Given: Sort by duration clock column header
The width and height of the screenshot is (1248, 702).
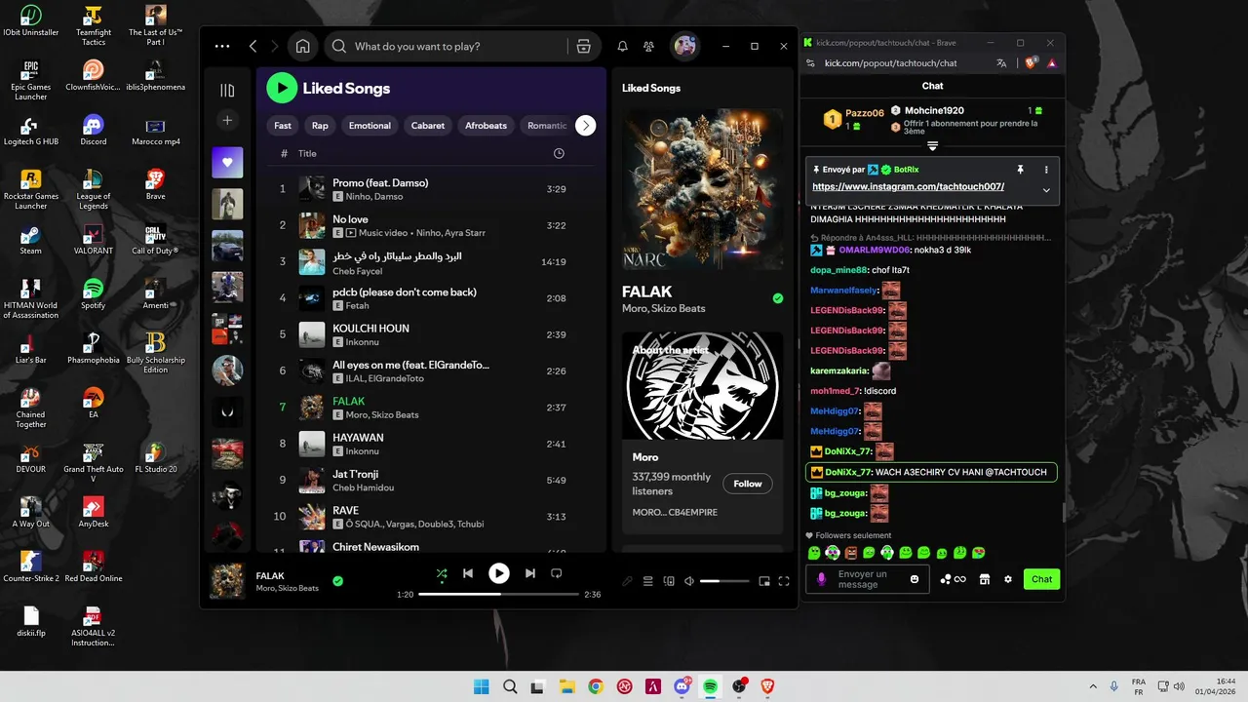Looking at the screenshot, I should click(x=559, y=153).
